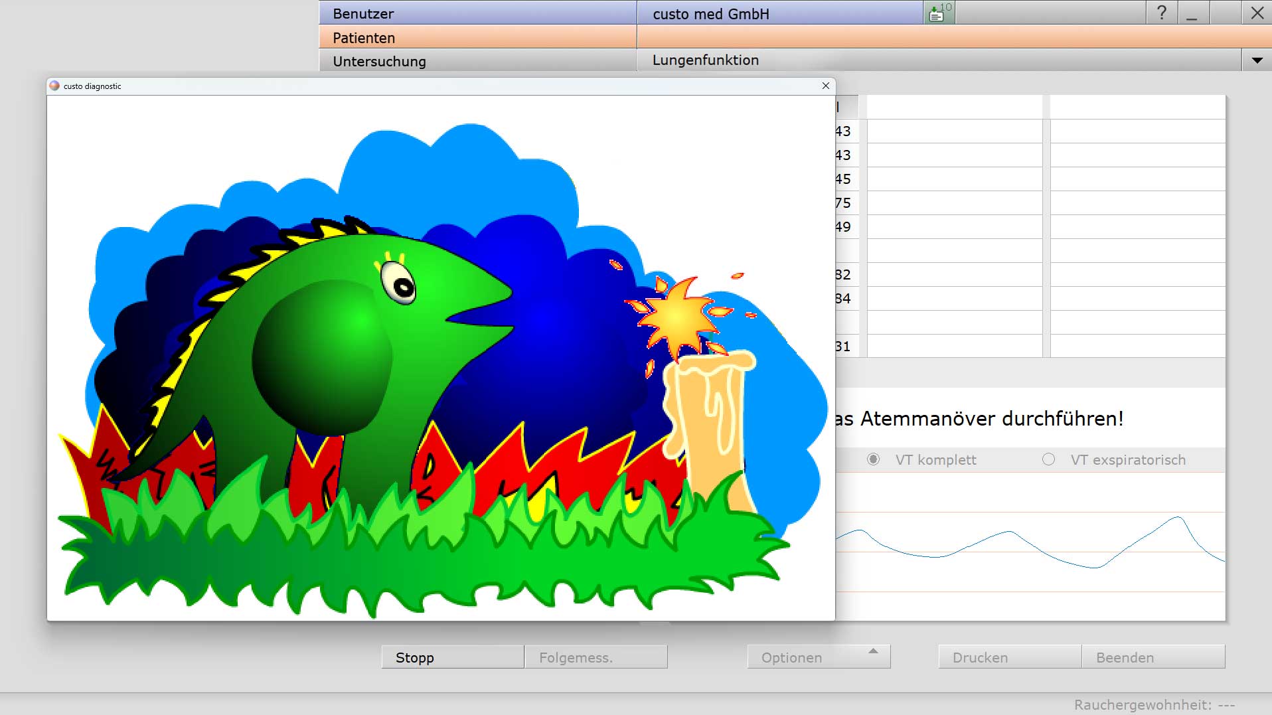Open the print queue icon with badge 10
This screenshot has width=1272, height=715.
[x=939, y=13]
